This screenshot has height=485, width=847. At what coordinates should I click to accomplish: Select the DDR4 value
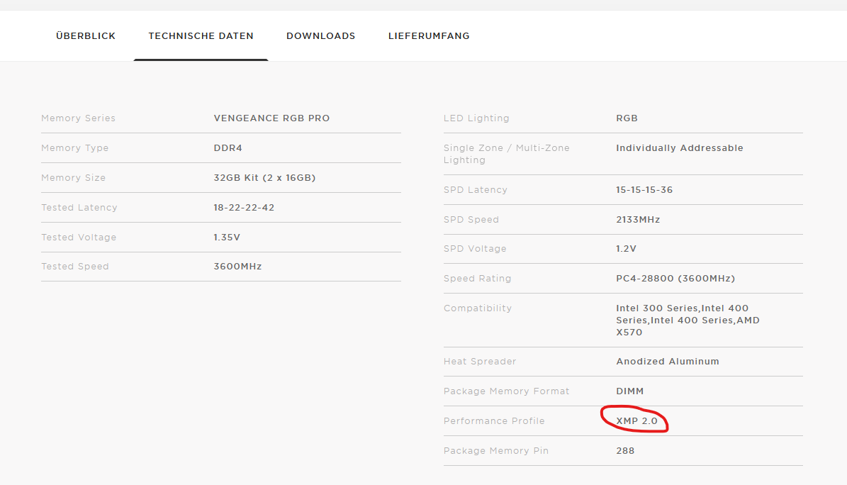[x=228, y=147]
